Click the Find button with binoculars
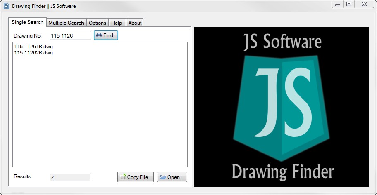The height and width of the screenshot is (195, 377). pos(106,35)
